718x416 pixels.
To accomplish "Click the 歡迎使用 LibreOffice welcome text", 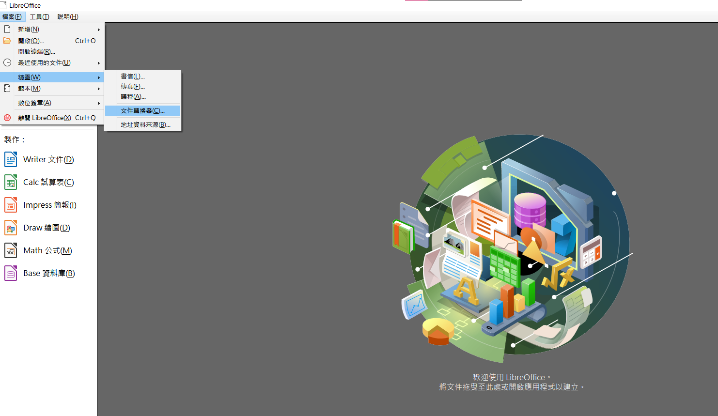I will [x=512, y=377].
